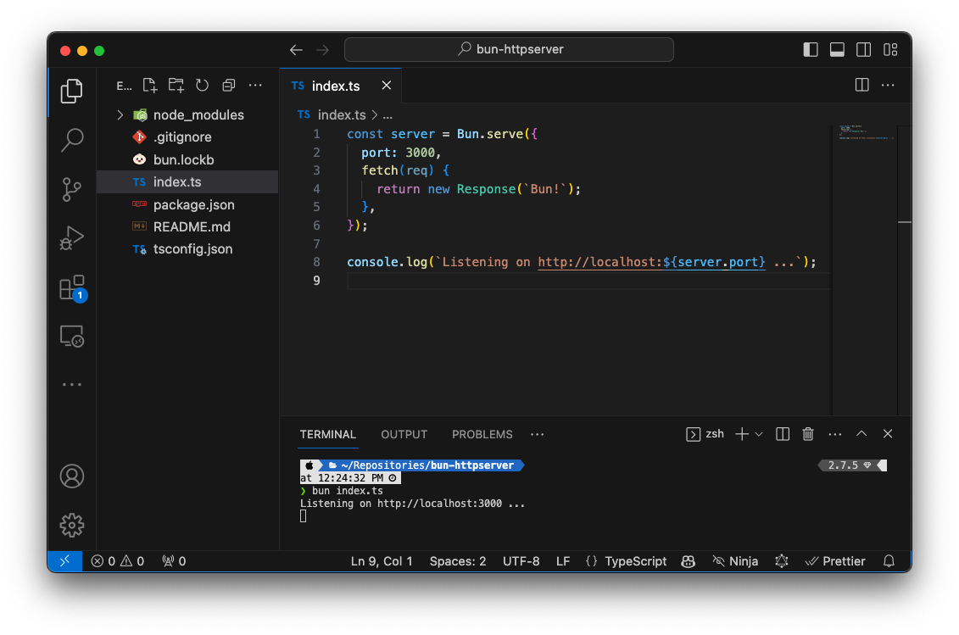Screen dimensions: 959x635
Task: Maximize the panel size with the chevron
Action: click(x=861, y=434)
